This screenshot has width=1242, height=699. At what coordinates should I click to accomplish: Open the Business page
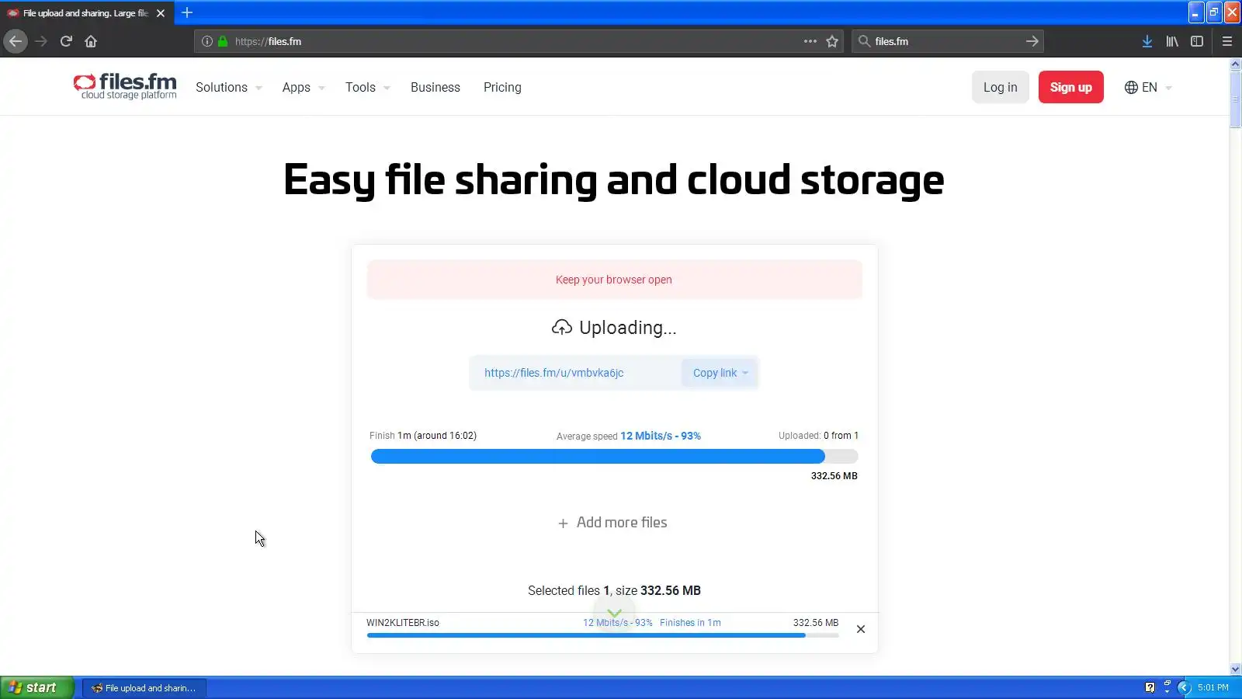tap(435, 87)
